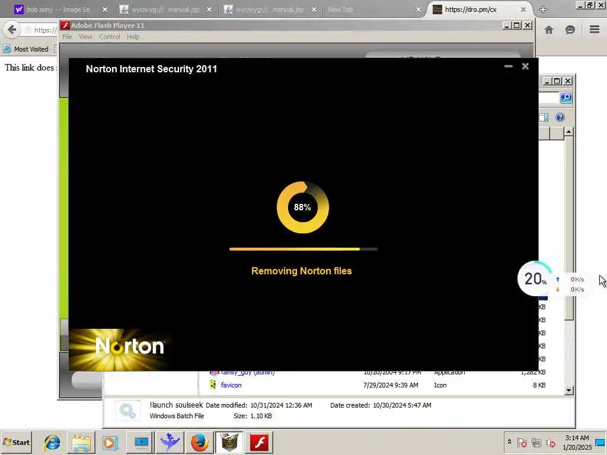
Task: Open the Windows Explorer folder taskbar icon
Action: tap(81, 442)
